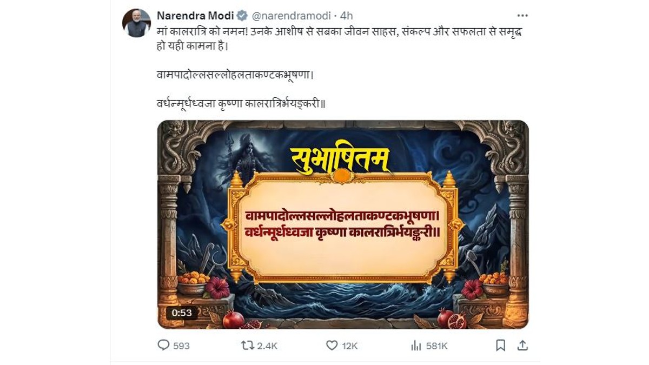Image resolution: width=649 pixels, height=365 pixels.
Task: Repost this tweet using the retweet icon
Action: tap(247, 345)
